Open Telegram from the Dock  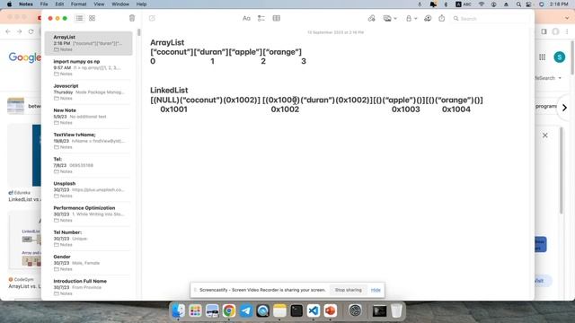(x=245, y=310)
